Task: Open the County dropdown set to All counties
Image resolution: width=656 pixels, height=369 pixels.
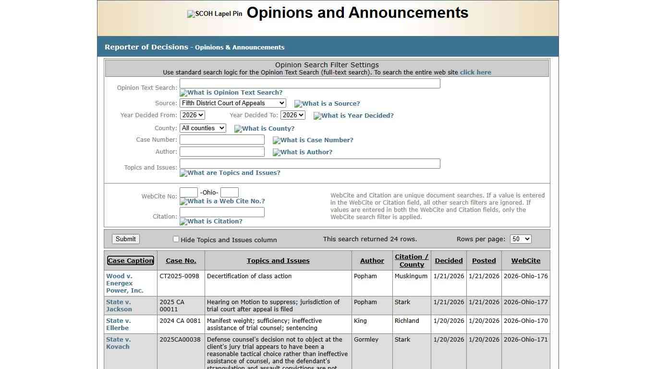Action: [202, 128]
